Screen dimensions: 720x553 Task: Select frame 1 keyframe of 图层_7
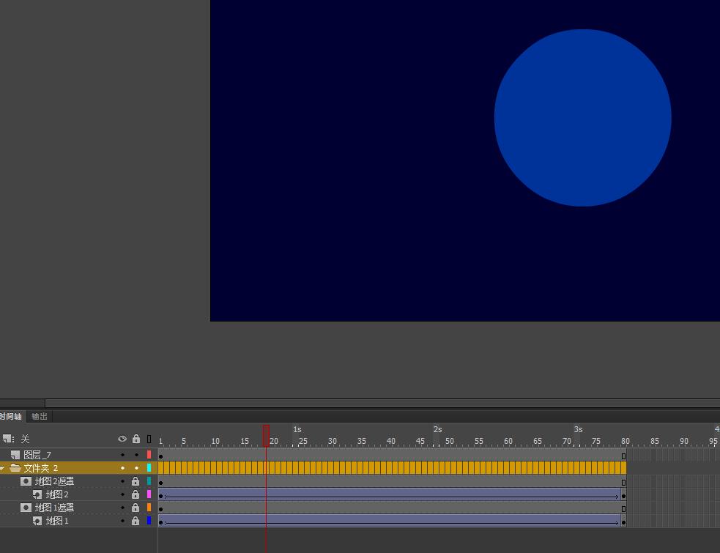click(x=160, y=456)
